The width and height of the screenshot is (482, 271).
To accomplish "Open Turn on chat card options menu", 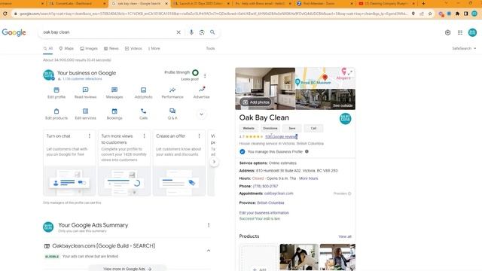I will [90, 135].
